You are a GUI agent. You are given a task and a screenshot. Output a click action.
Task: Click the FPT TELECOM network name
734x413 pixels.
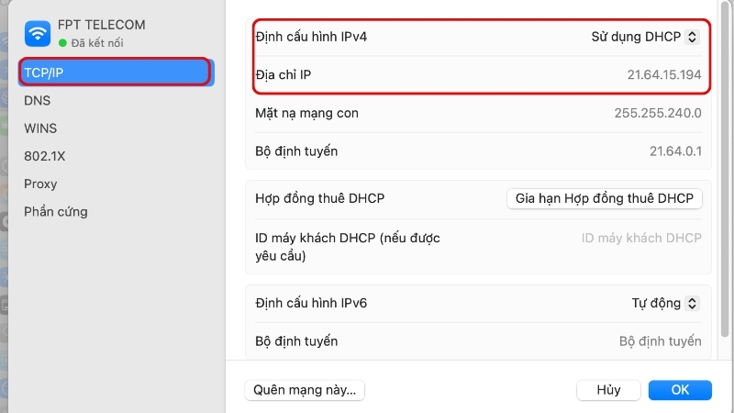[x=102, y=25]
